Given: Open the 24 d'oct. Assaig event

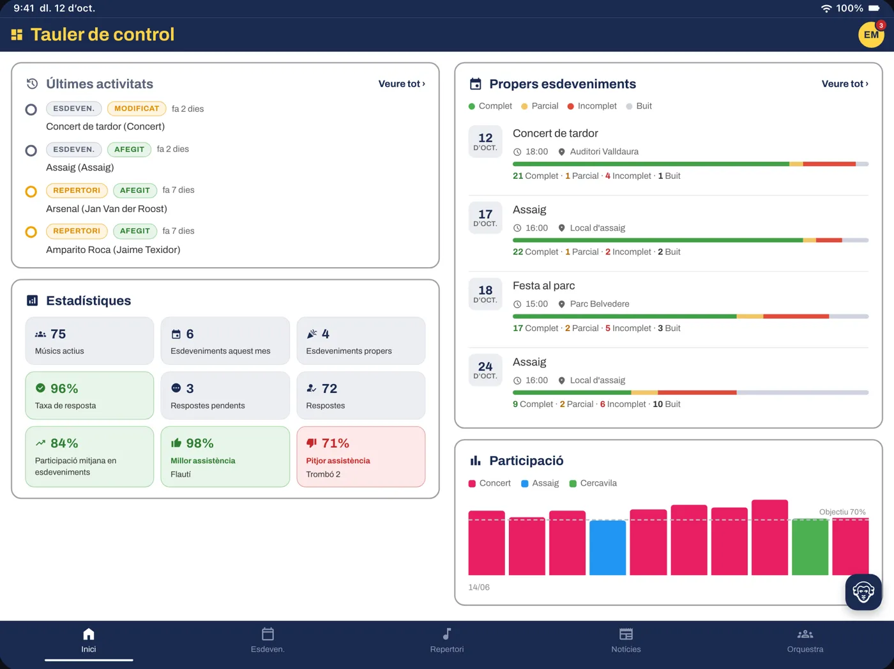Looking at the screenshot, I should [x=669, y=382].
